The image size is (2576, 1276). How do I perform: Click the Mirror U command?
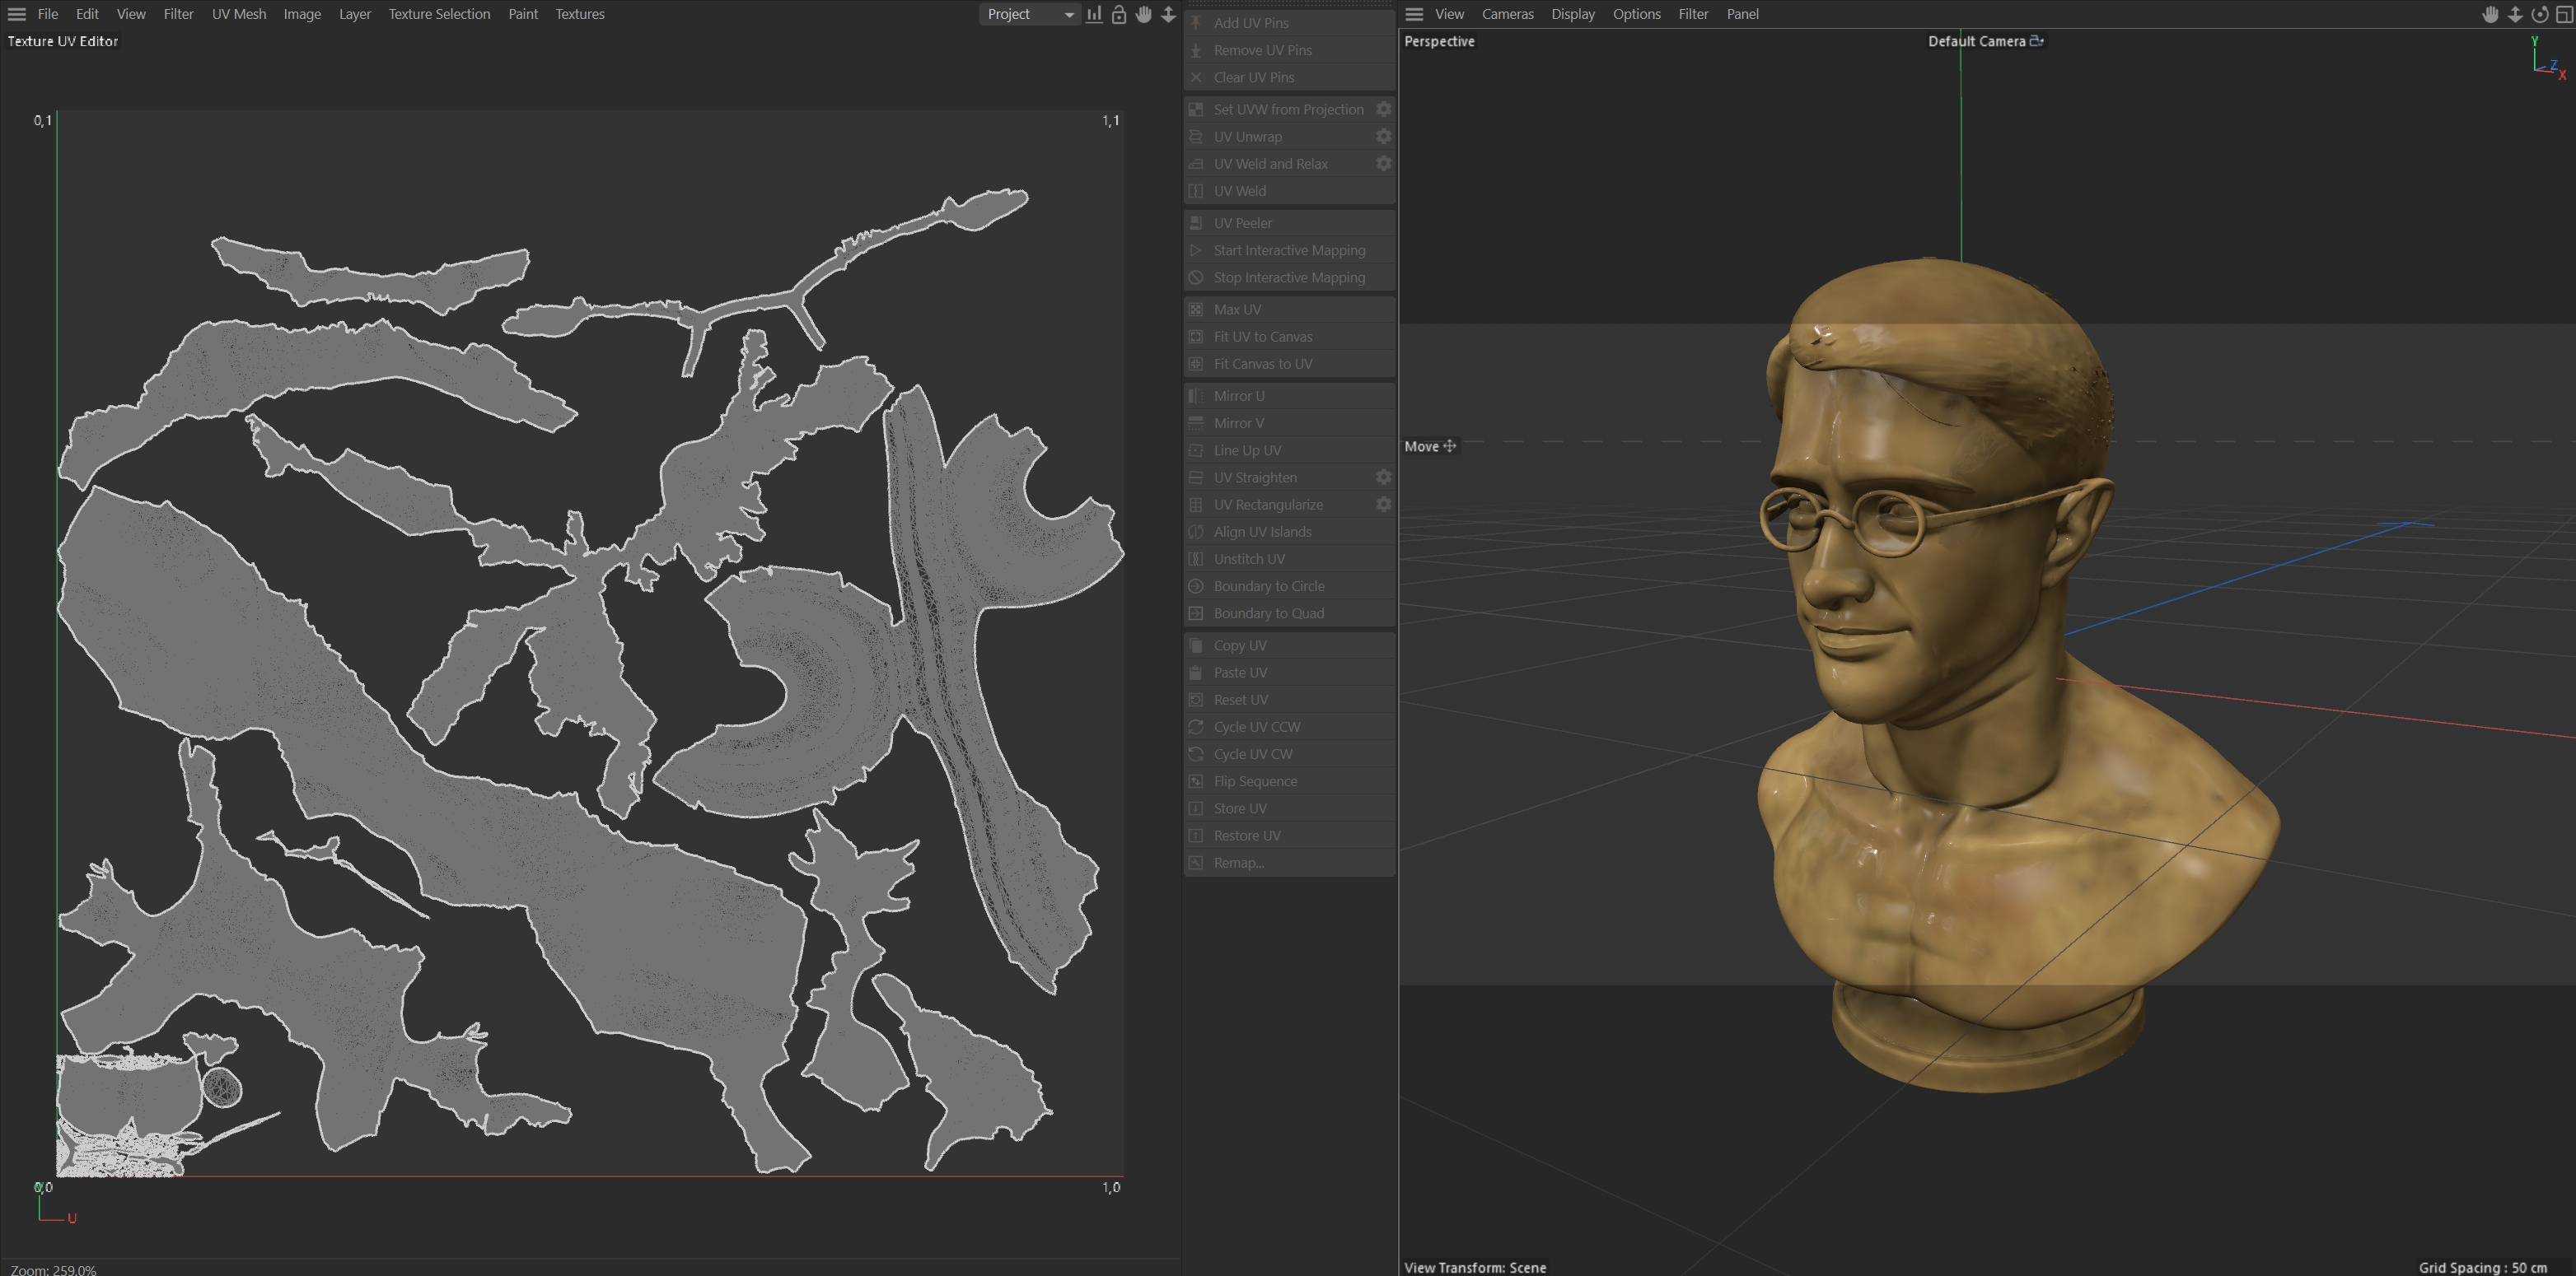point(1238,396)
